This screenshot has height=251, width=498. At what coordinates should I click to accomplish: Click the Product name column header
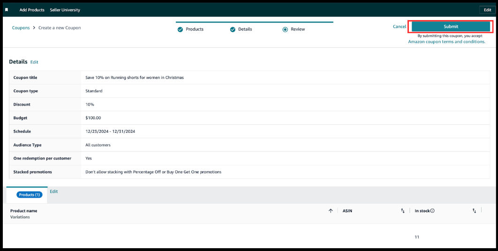(x=23, y=211)
